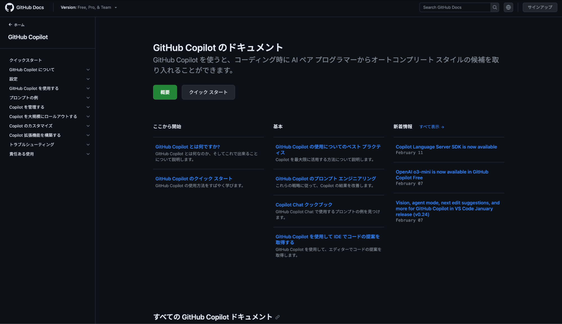Expand the 設定 sidebar section chevron
This screenshot has width=562, height=324.
coord(88,79)
